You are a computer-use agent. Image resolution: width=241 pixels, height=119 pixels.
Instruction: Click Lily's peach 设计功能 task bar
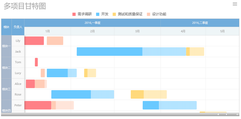55,41
